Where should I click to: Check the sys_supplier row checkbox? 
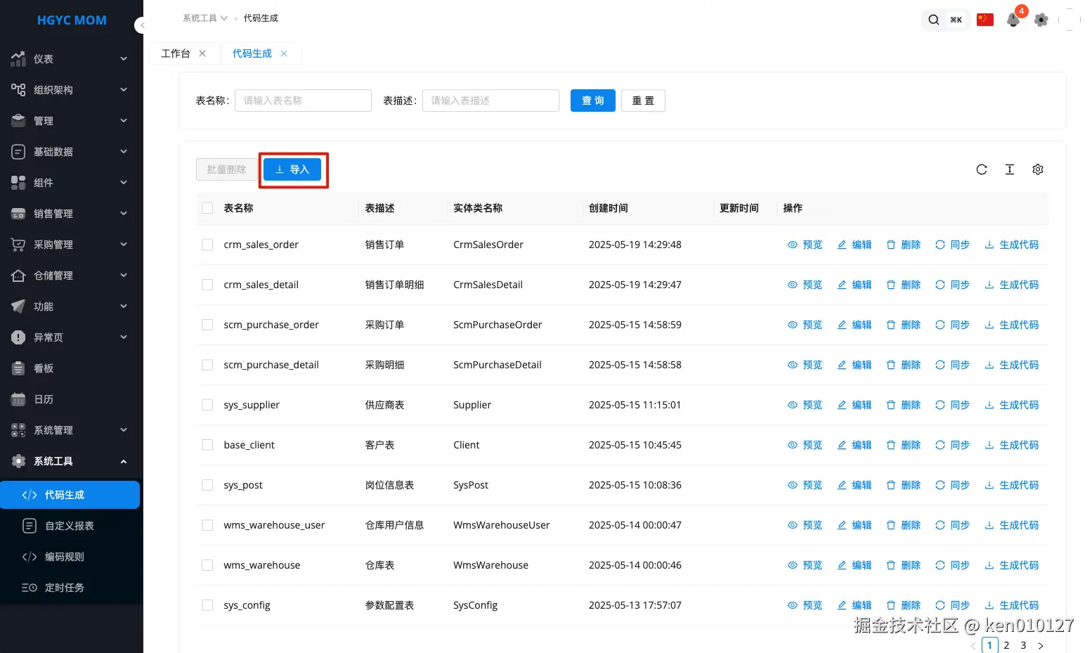pos(207,405)
